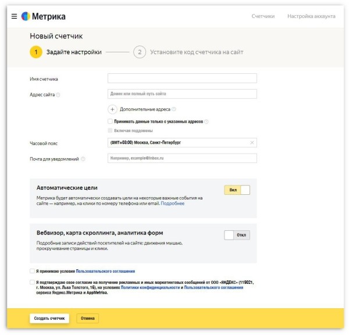Open Пользовательского соглашения link in first checkbox line
The width and height of the screenshot is (349, 335).
pyautogui.click(x=105, y=271)
